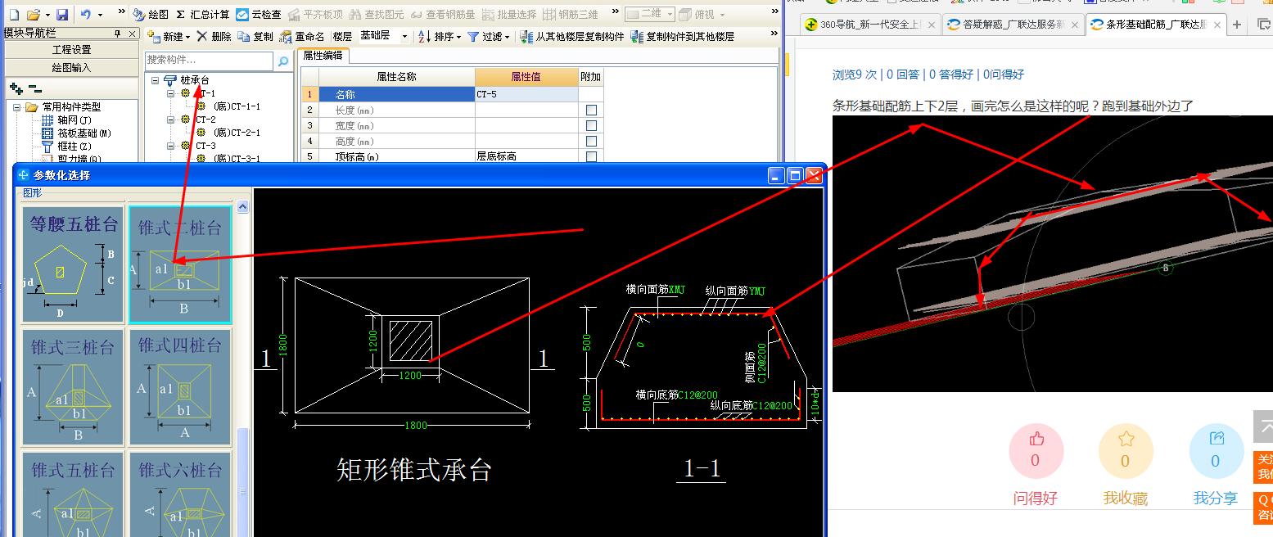Select the 锥式三桩台 thumbnail
This screenshot has width=1273, height=537.
[x=74, y=388]
